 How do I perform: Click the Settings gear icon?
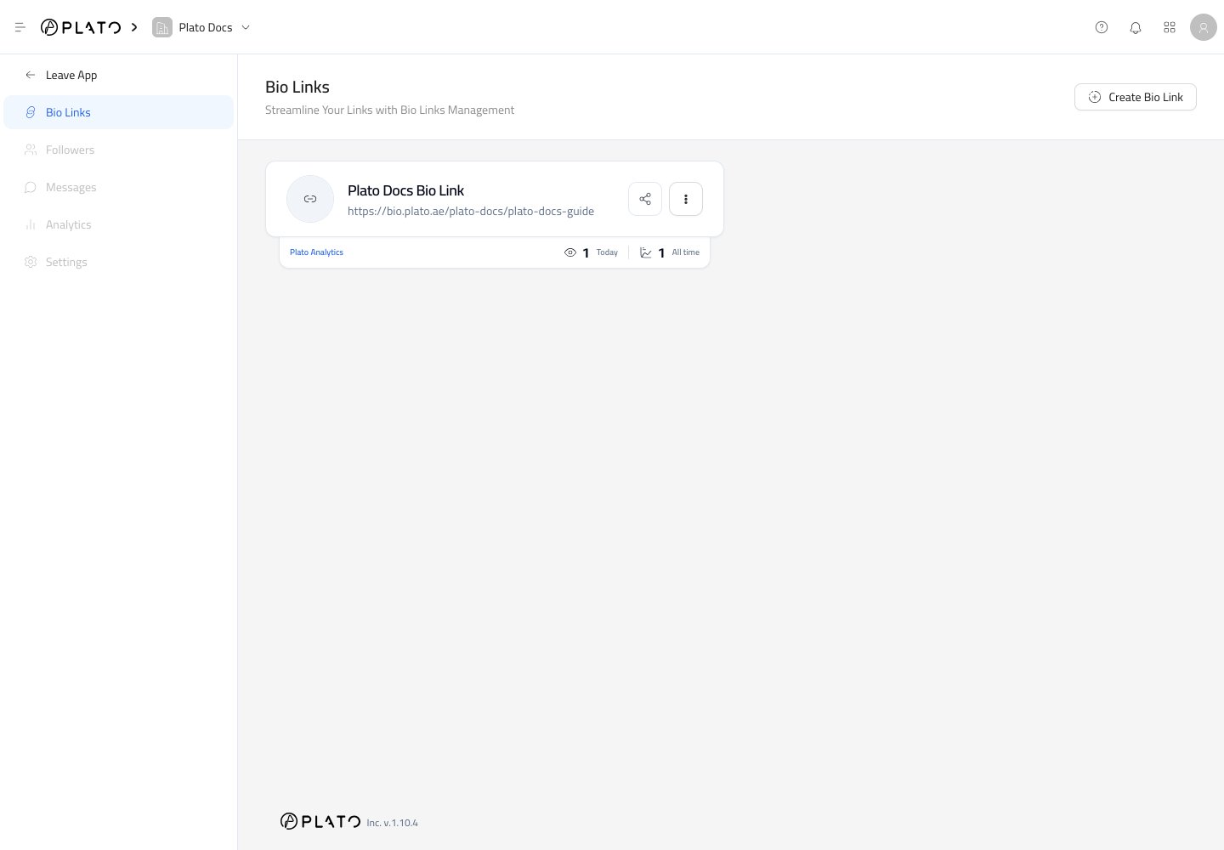(x=31, y=262)
